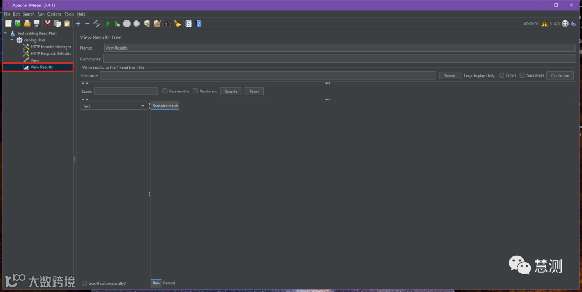Image resolution: width=582 pixels, height=292 pixels.
Task: Click the Name input field
Action: coord(339,48)
